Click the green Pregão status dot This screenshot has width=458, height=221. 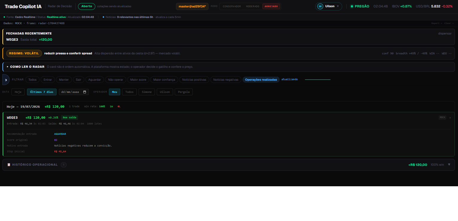(352, 6)
